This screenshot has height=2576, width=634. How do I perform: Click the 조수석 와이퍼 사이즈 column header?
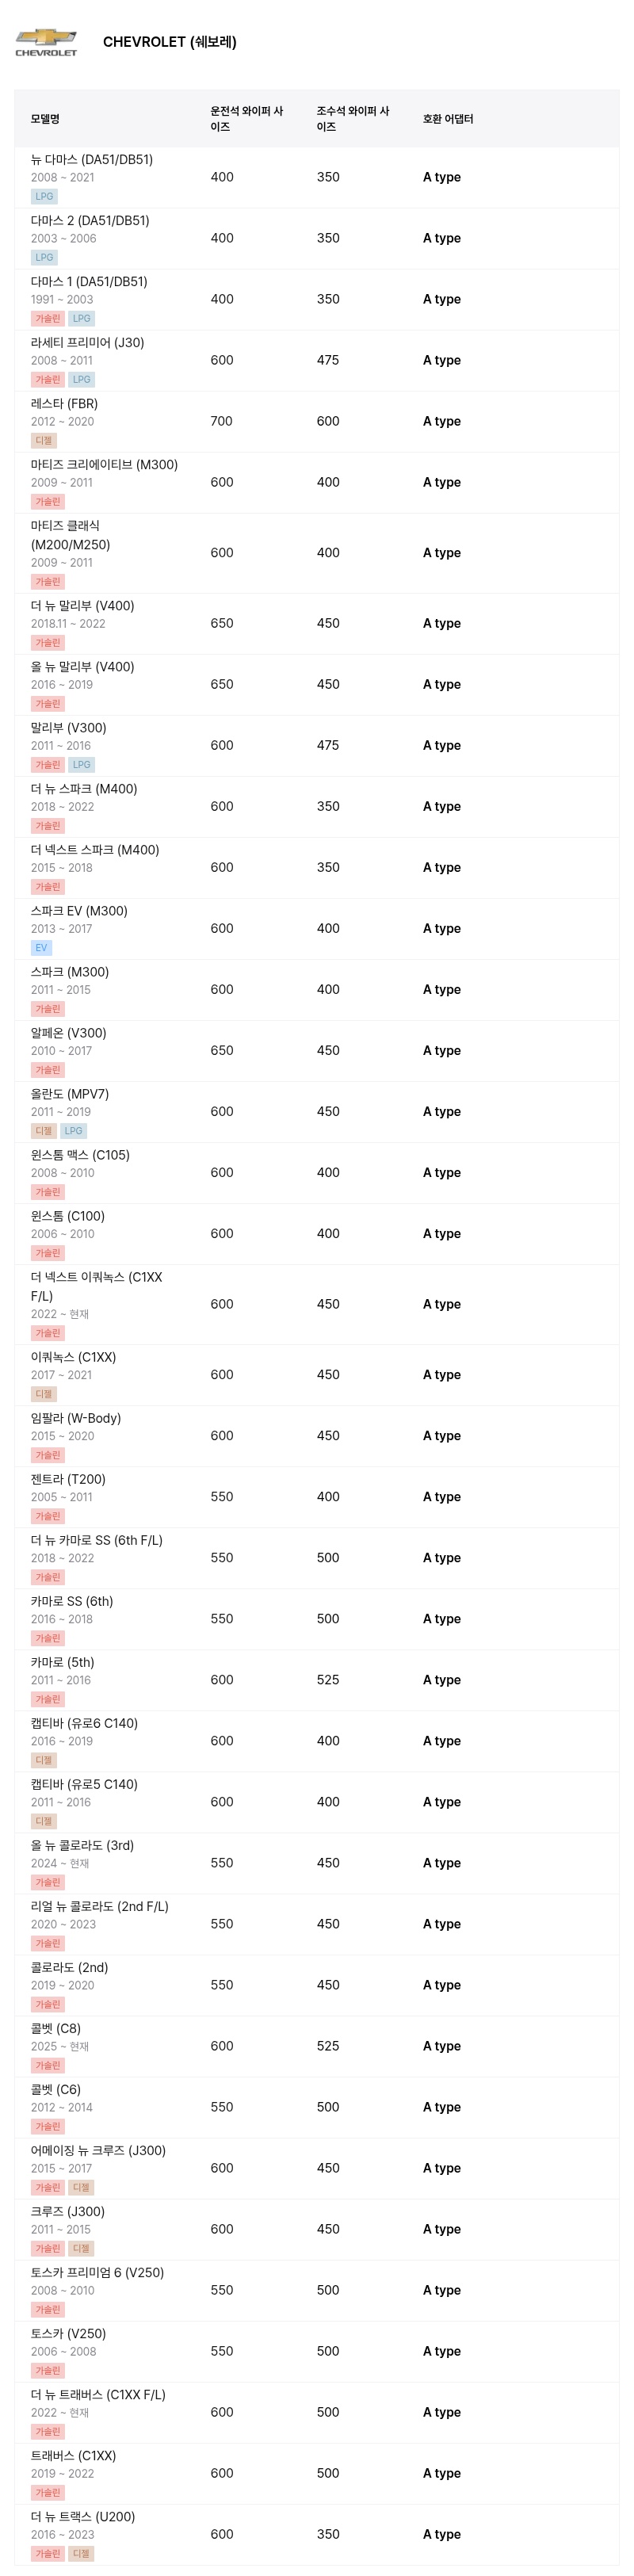tap(353, 119)
